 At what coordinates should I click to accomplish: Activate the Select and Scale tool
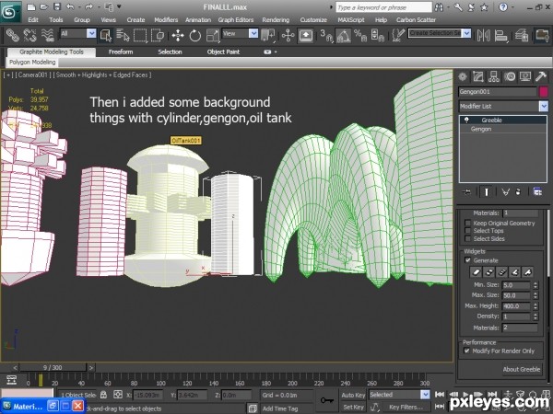pos(213,35)
